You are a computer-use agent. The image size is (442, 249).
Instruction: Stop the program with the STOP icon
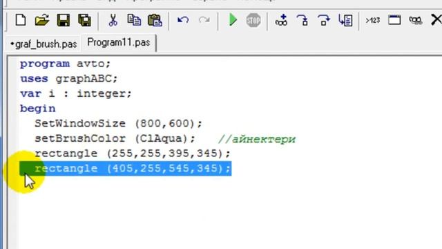click(x=253, y=20)
